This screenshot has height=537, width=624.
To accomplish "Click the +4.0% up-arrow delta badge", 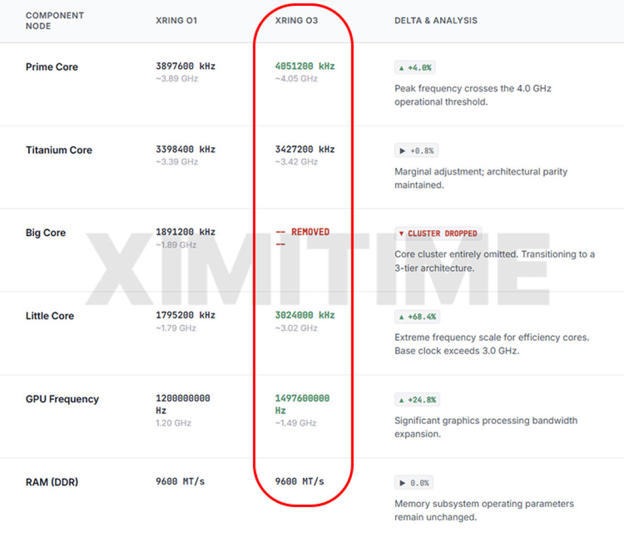I will (415, 68).
